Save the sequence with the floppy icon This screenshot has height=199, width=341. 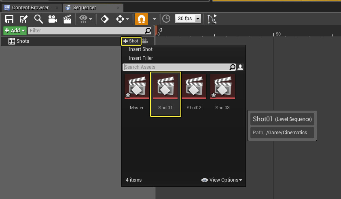[9, 19]
